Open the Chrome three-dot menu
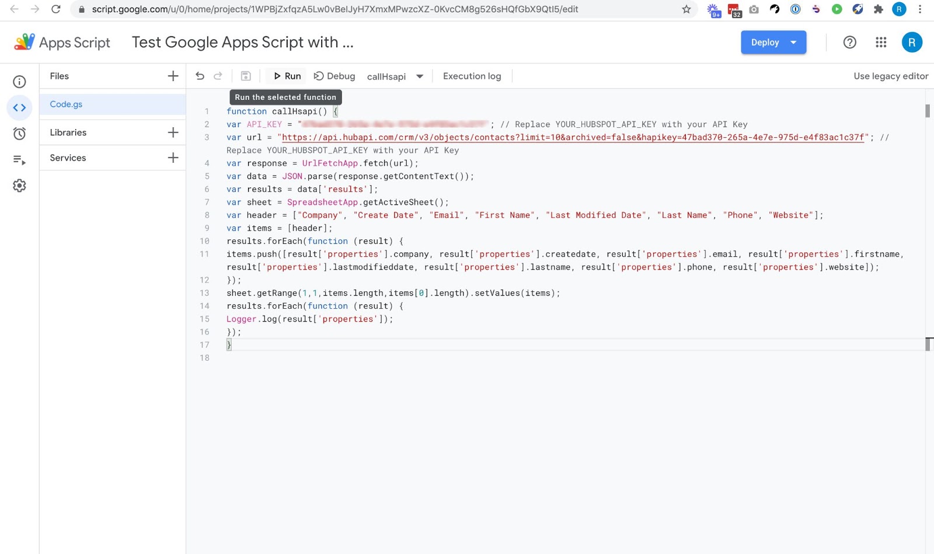Image resolution: width=934 pixels, height=554 pixels. [920, 9]
